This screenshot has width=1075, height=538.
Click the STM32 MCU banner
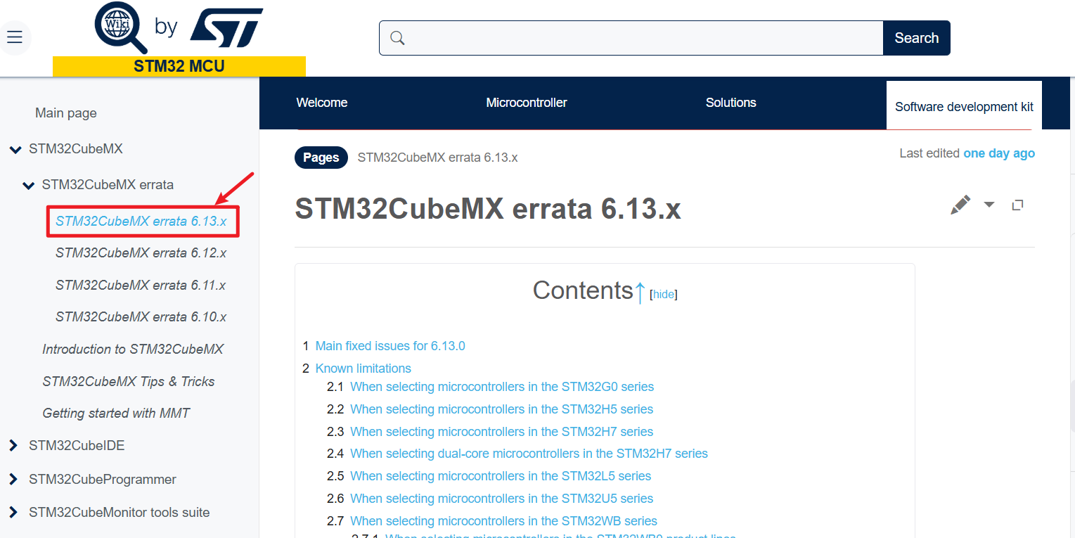pyautogui.click(x=179, y=65)
